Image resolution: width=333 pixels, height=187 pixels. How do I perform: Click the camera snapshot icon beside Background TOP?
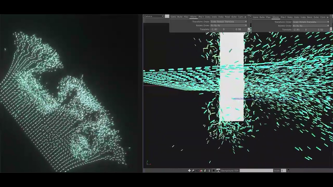[218, 171]
